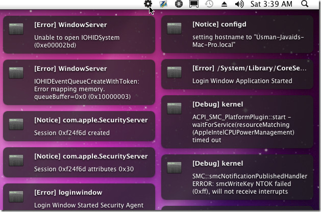The height and width of the screenshot is (212, 321).
Task: Open the Time Machine menu bar icon
Action: click(x=209, y=4)
